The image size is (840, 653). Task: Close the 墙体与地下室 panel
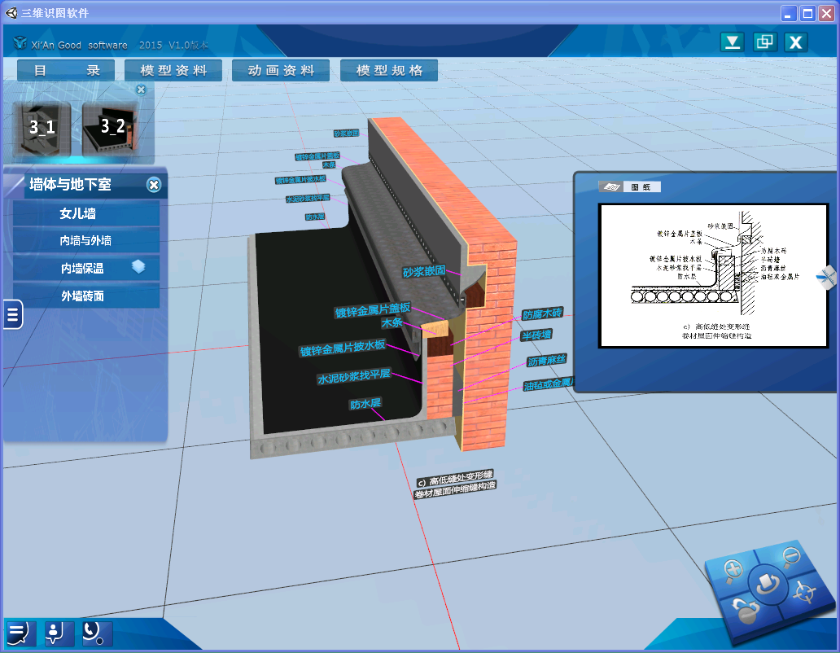(x=154, y=185)
